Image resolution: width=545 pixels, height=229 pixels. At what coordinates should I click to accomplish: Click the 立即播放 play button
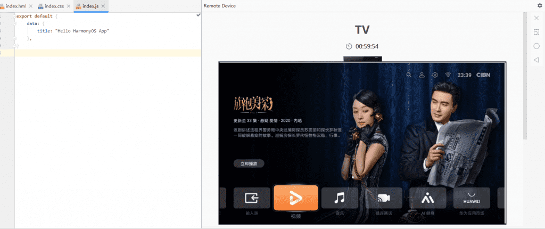pos(249,163)
